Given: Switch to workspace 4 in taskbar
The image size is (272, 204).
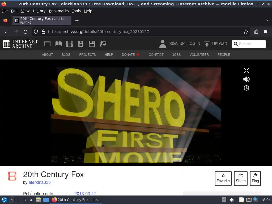Looking at the screenshot, I should [x=31, y=200].
